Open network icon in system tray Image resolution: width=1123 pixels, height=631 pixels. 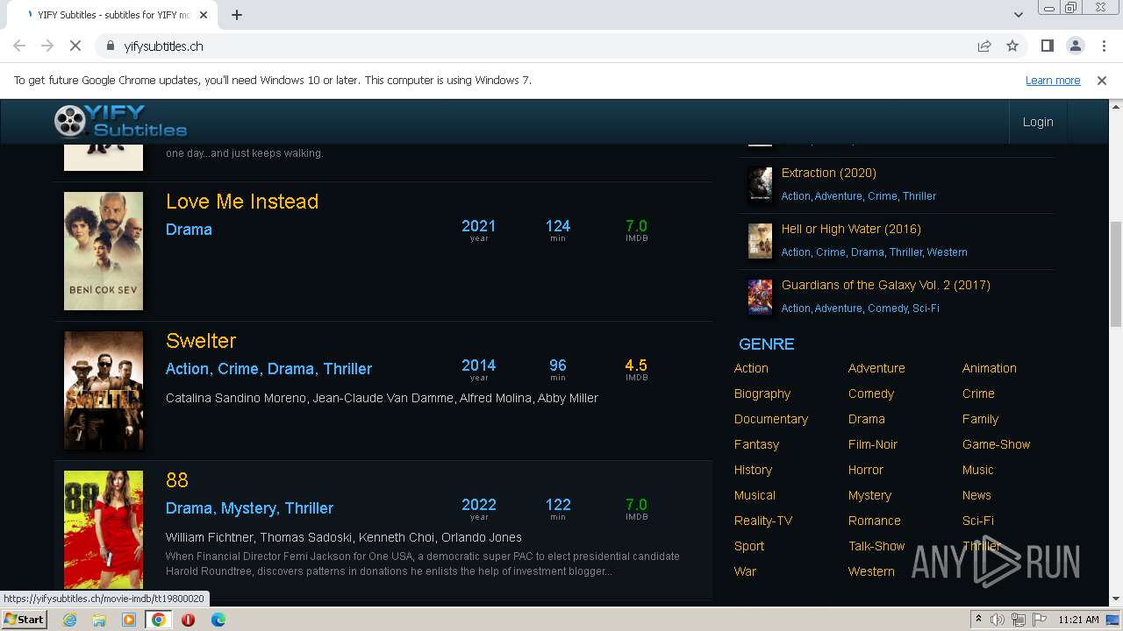click(1019, 620)
